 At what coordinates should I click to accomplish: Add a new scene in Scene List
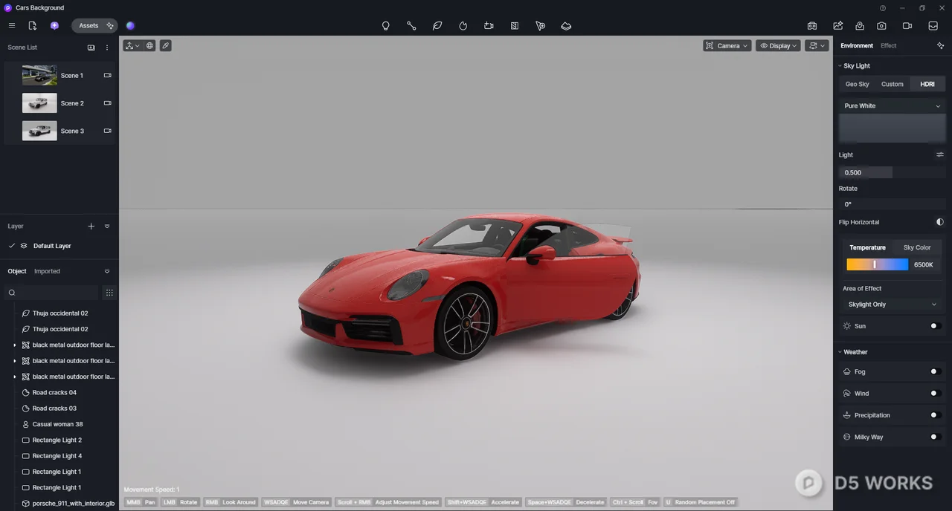[91, 48]
